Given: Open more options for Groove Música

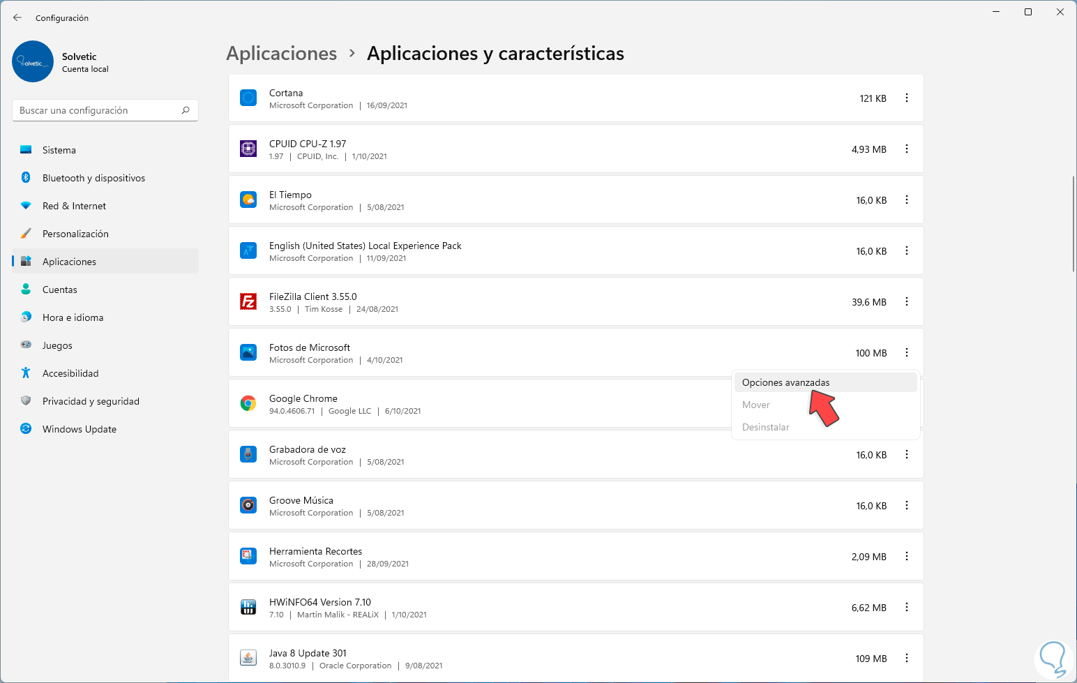Looking at the screenshot, I should [x=907, y=506].
